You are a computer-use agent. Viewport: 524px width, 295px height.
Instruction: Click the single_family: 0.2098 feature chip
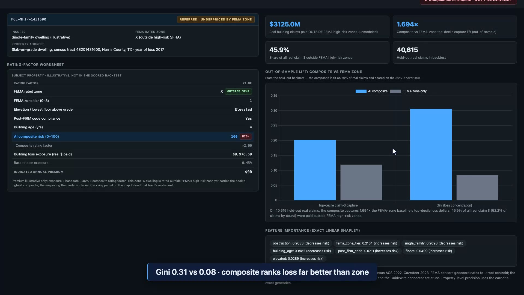pos(434,243)
